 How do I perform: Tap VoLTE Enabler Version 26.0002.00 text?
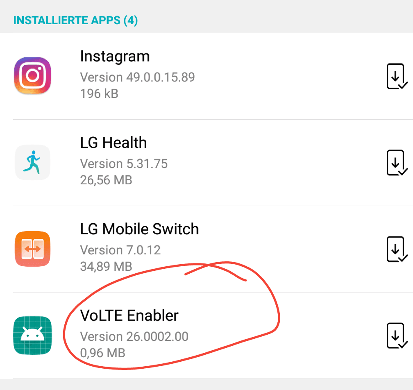134,336
